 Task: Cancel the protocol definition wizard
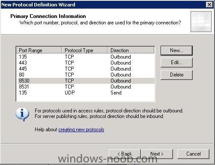(193, 154)
